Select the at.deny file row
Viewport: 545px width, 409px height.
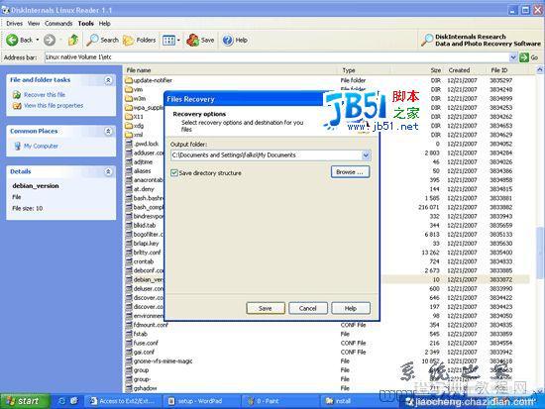pyautogui.click(x=327, y=189)
